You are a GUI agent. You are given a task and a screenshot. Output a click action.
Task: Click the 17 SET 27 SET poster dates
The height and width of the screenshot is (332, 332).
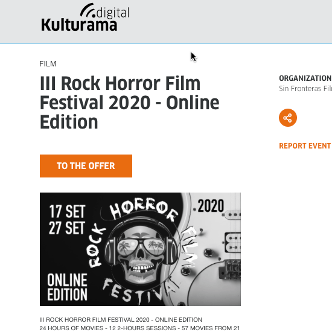67,220
